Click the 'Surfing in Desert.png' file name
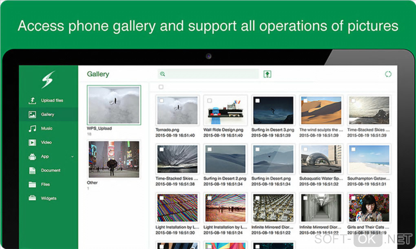 pos(271,178)
